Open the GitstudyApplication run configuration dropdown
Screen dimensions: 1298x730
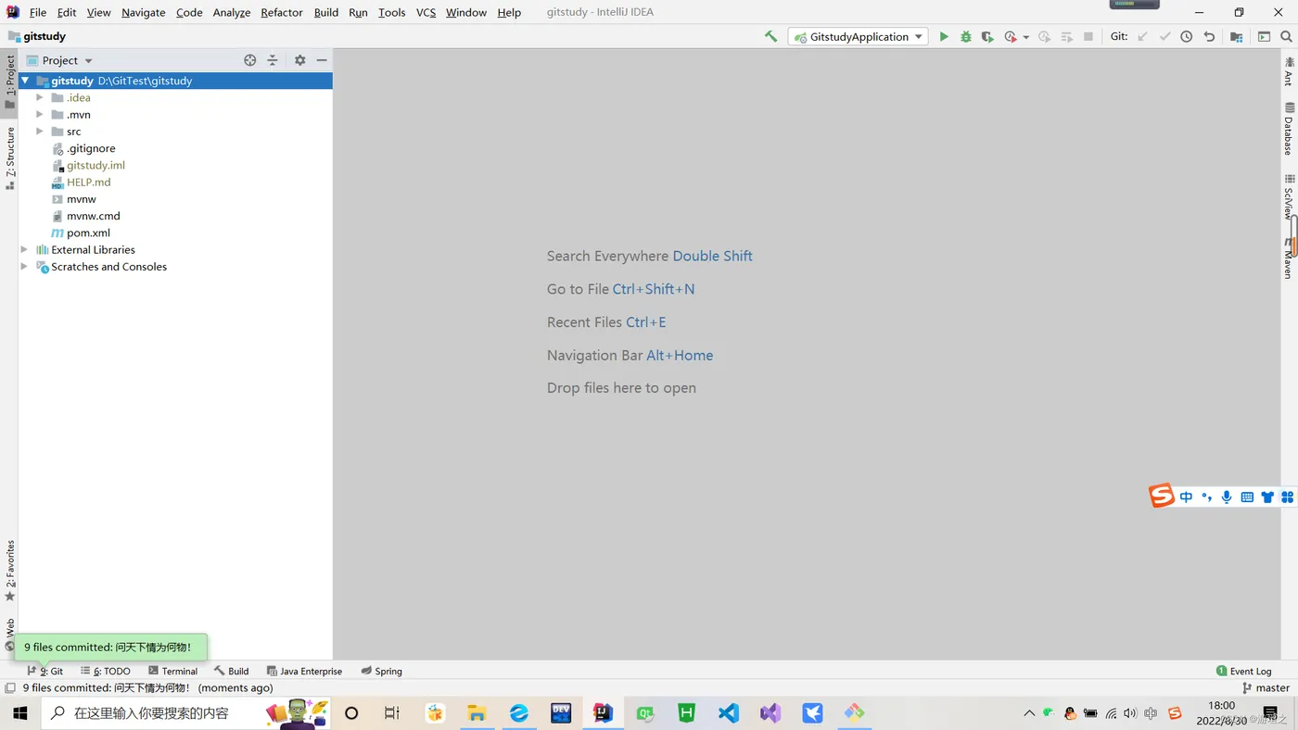coord(858,36)
